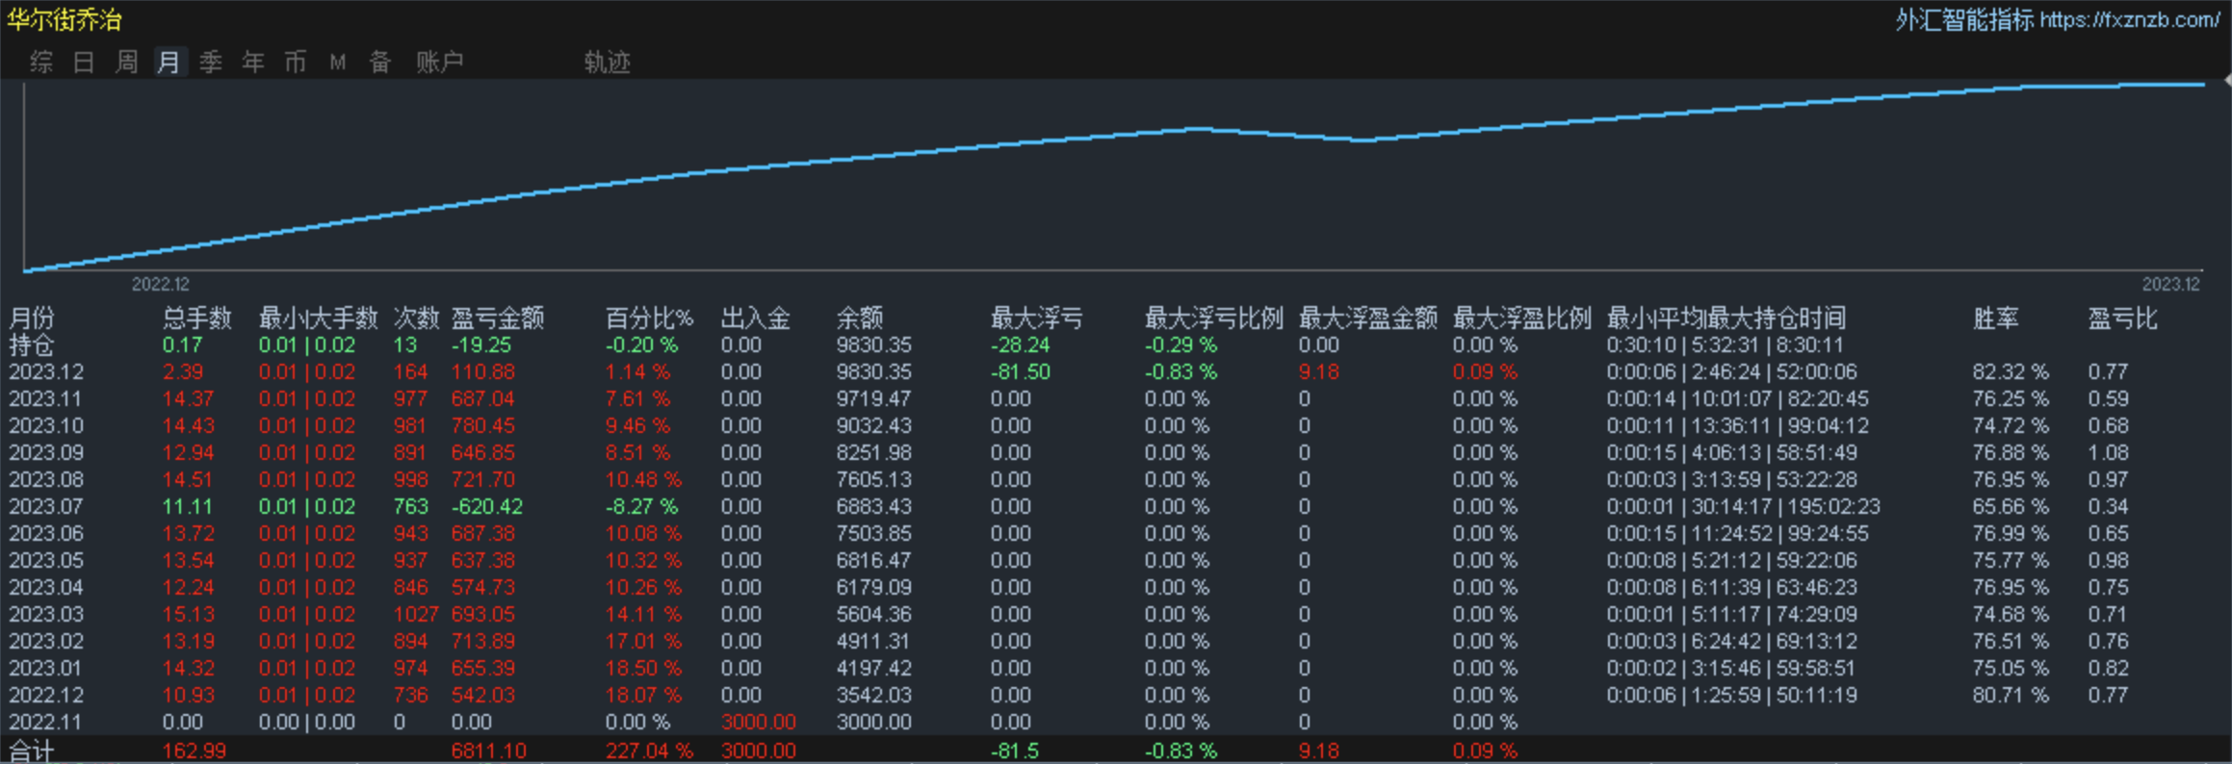The image size is (2232, 764).
Task: Select the 月 monthly tab
Action: click(x=169, y=63)
